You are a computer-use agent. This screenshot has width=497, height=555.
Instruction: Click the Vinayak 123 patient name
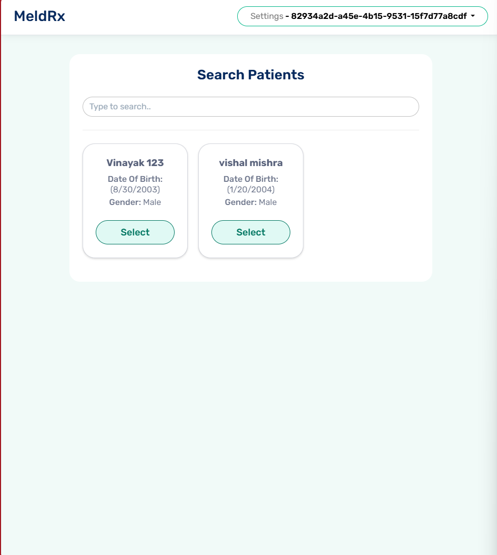tap(135, 163)
